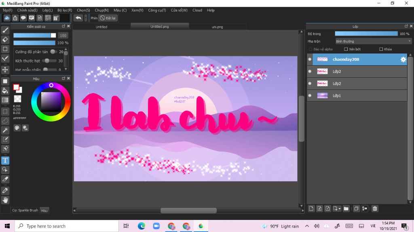
Task: Click the Windows search box
Action: click(x=67, y=226)
